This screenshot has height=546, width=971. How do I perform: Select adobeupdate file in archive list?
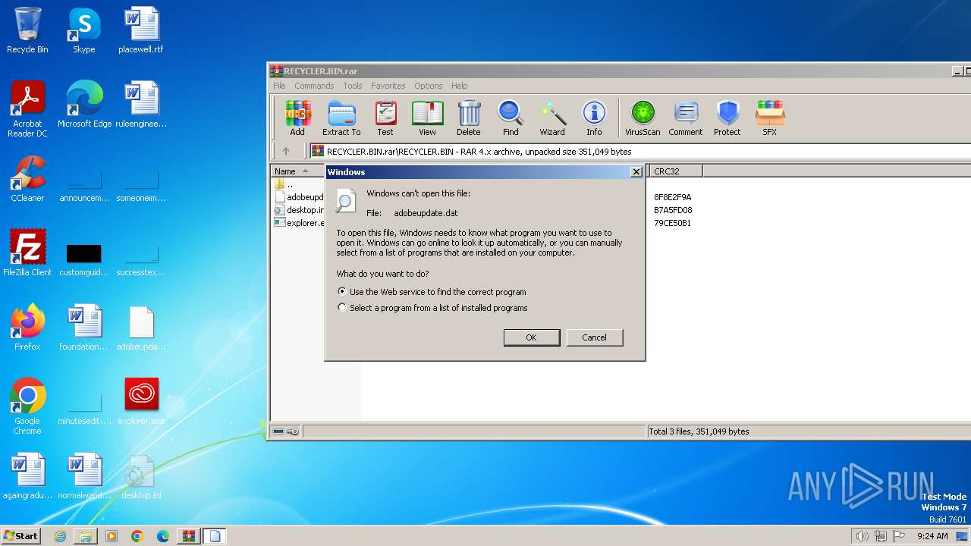[x=298, y=197]
